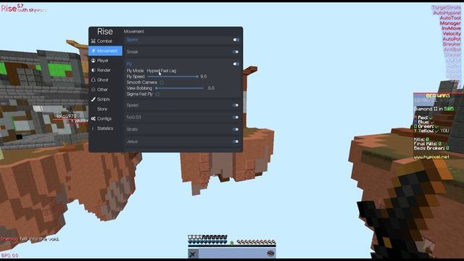The width and height of the screenshot is (464, 261).
Task: Select the Ghost category bell-shaped icon
Action: point(94,80)
